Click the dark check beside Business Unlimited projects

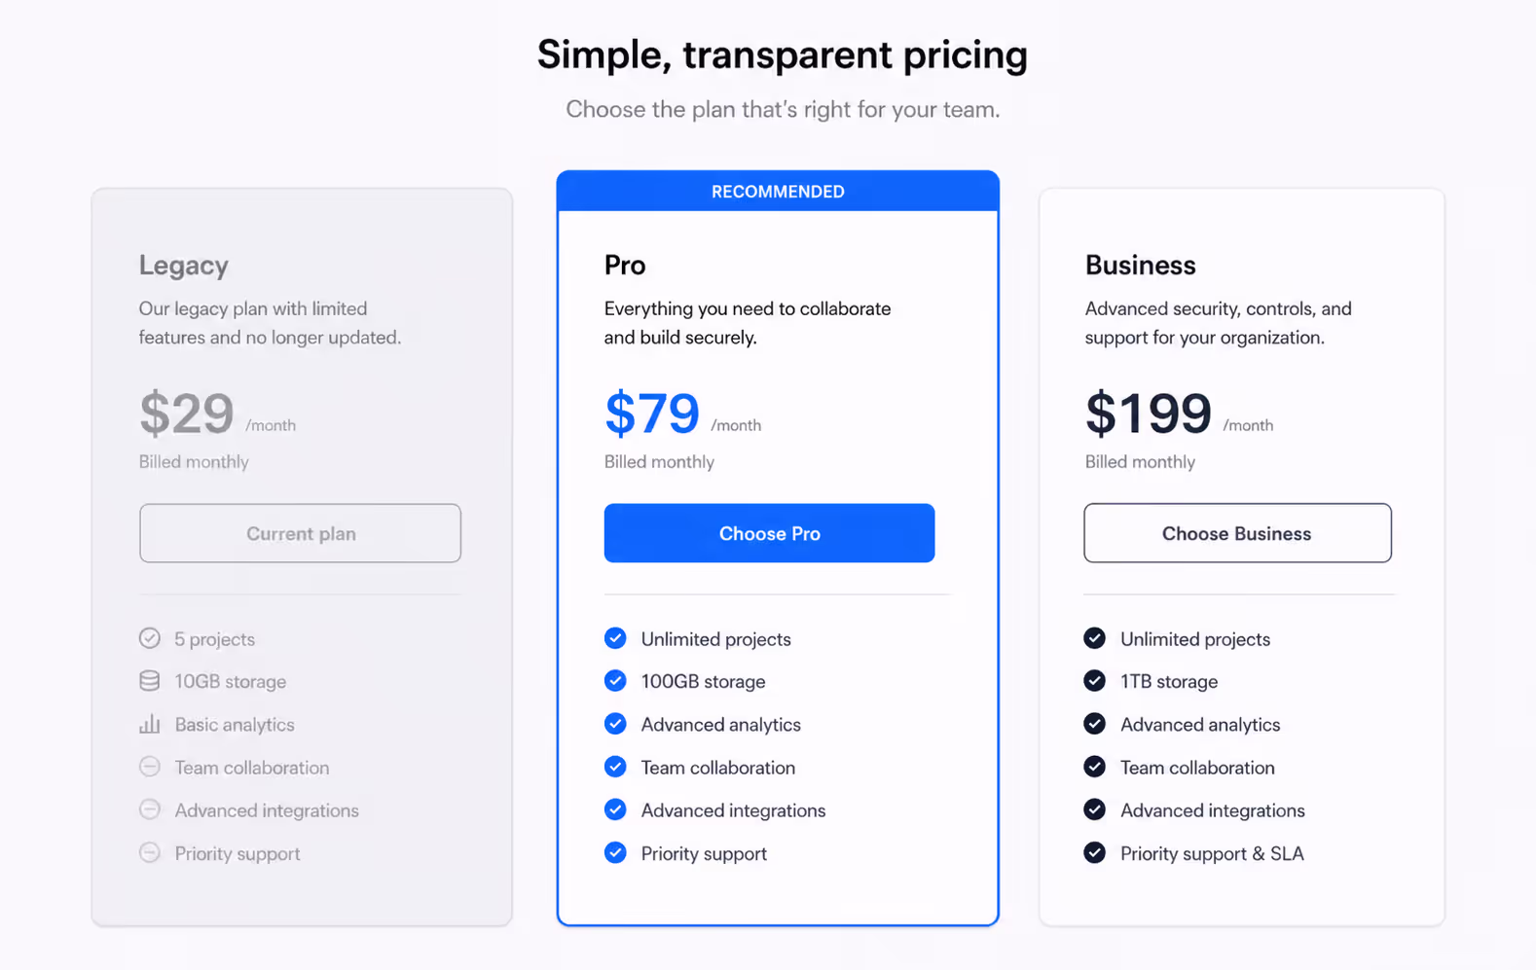coord(1094,638)
